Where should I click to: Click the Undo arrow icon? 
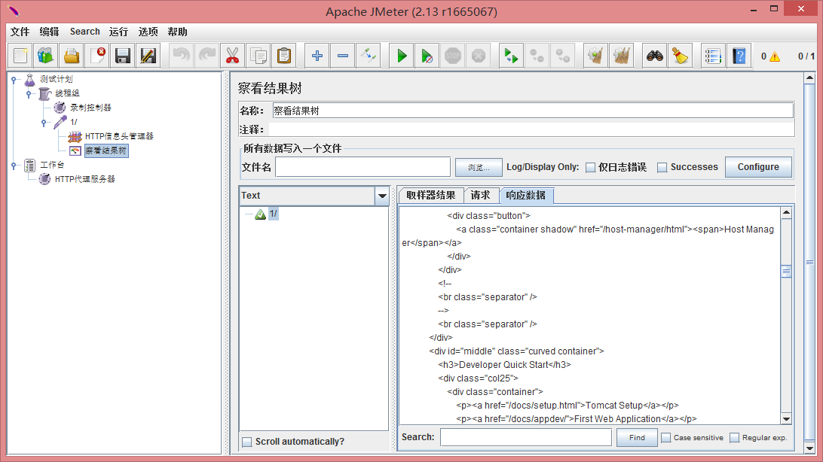pos(181,56)
